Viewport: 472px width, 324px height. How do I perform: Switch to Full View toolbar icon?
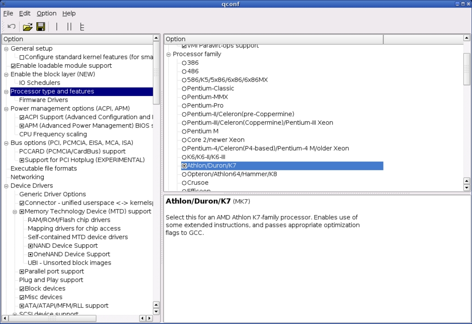tap(82, 27)
